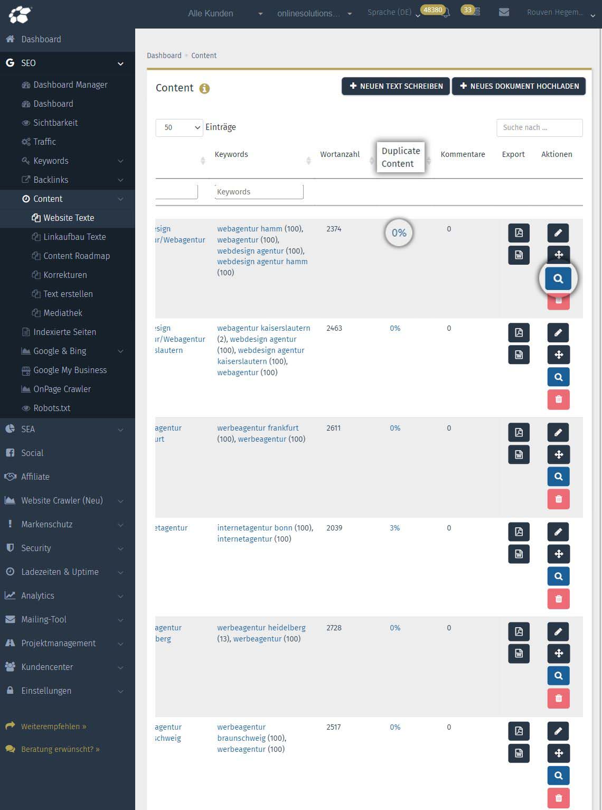Open werbeagentur frankfurt keyword link
The height and width of the screenshot is (810, 602).
258,428
